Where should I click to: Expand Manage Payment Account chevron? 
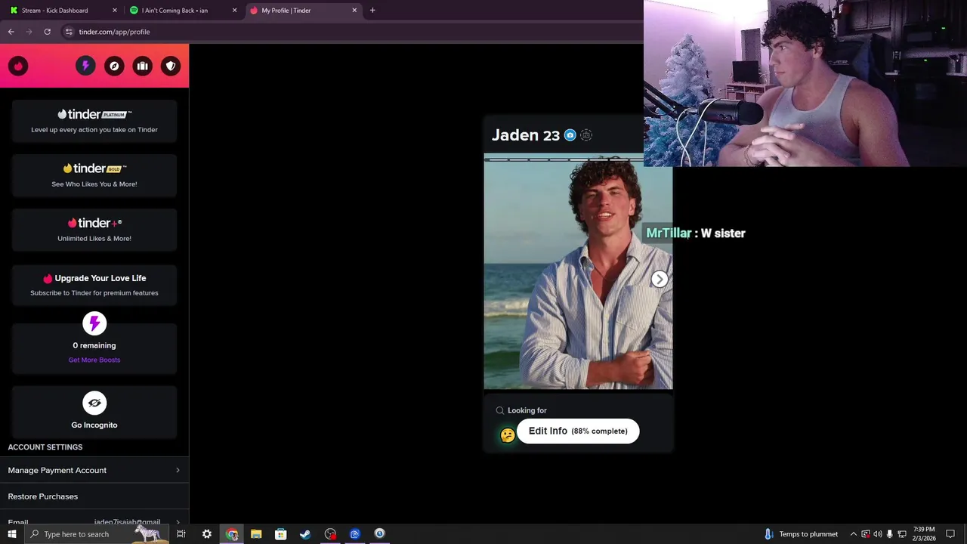coord(178,470)
